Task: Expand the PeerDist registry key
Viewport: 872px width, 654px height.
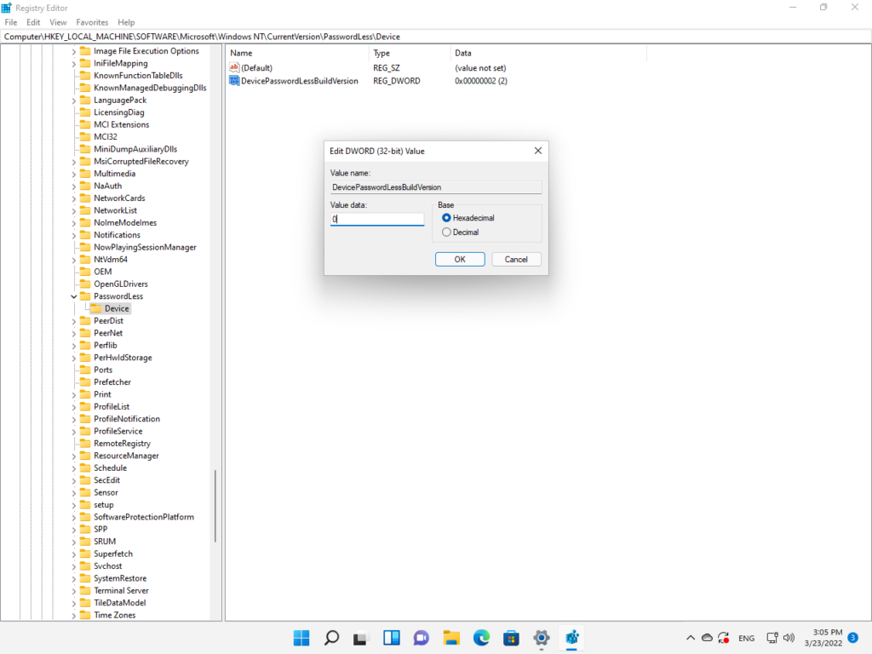Action: click(x=73, y=320)
